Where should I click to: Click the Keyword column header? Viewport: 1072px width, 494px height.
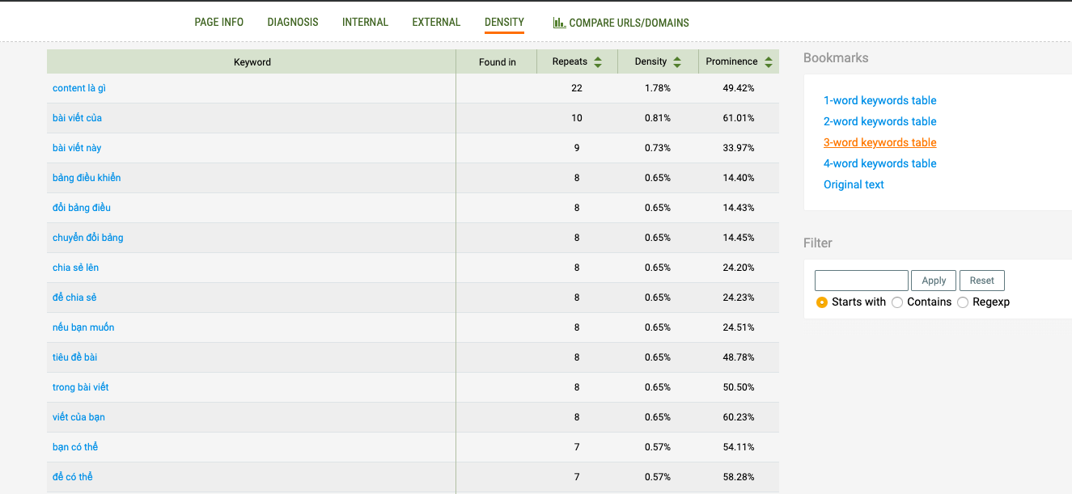tap(252, 62)
